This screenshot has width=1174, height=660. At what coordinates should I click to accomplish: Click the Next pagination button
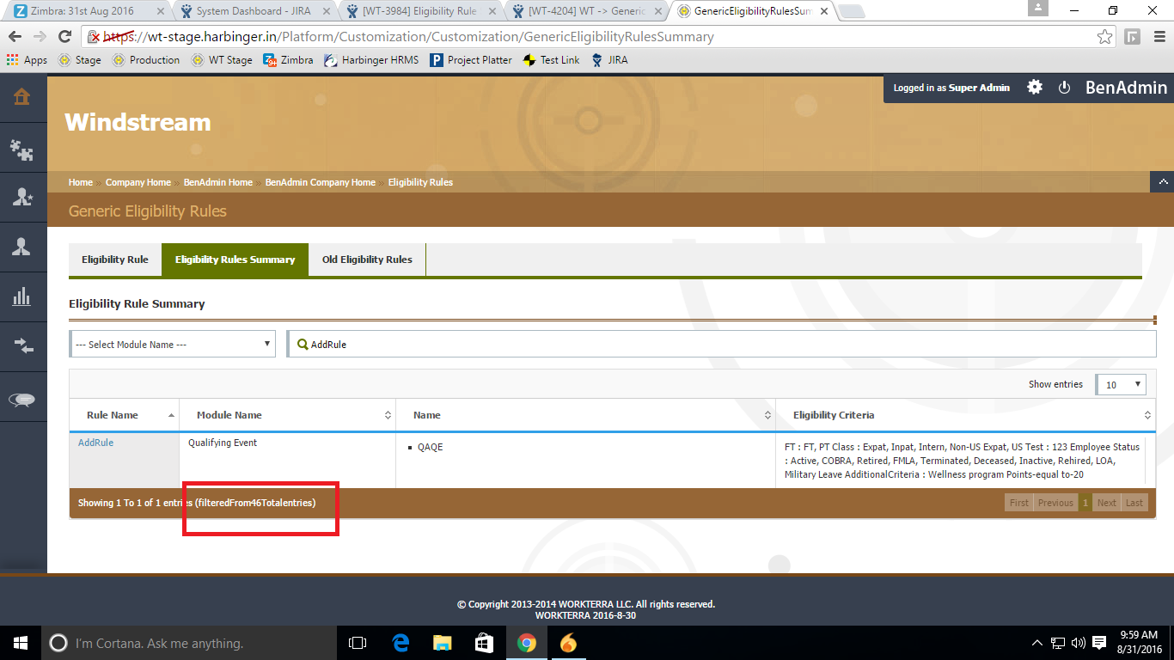click(x=1107, y=503)
